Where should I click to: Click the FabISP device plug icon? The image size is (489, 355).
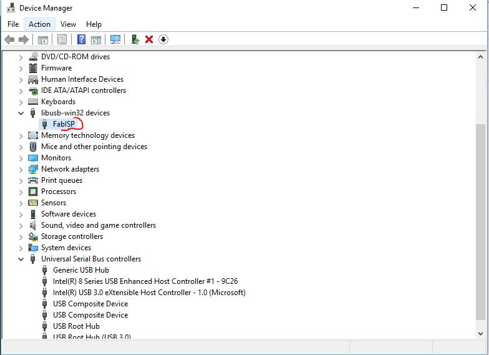point(45,124)
